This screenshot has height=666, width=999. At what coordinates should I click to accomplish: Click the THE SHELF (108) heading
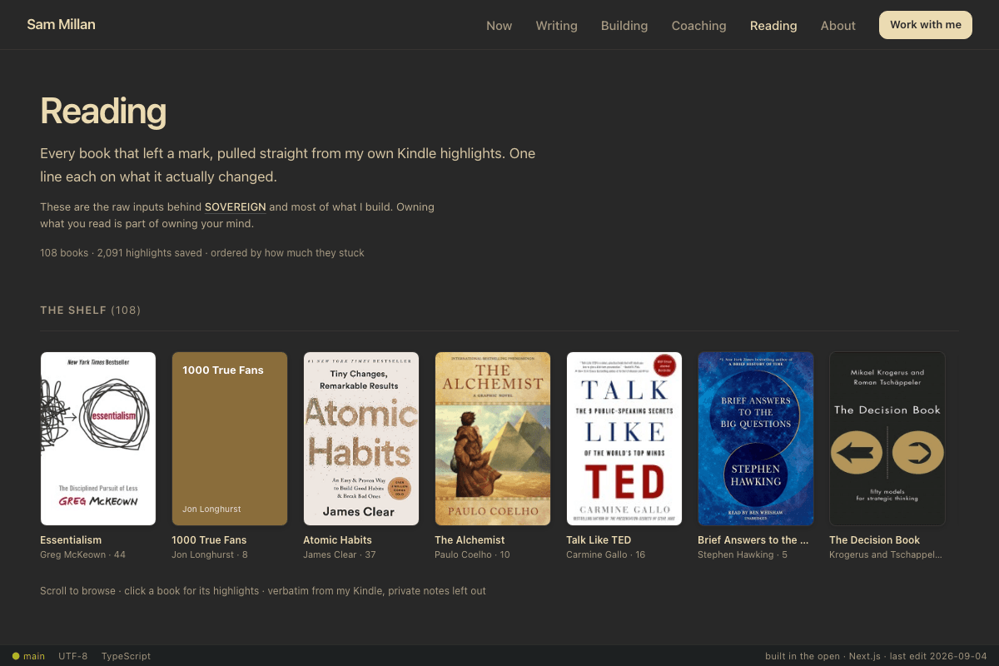tap(91, 311)
